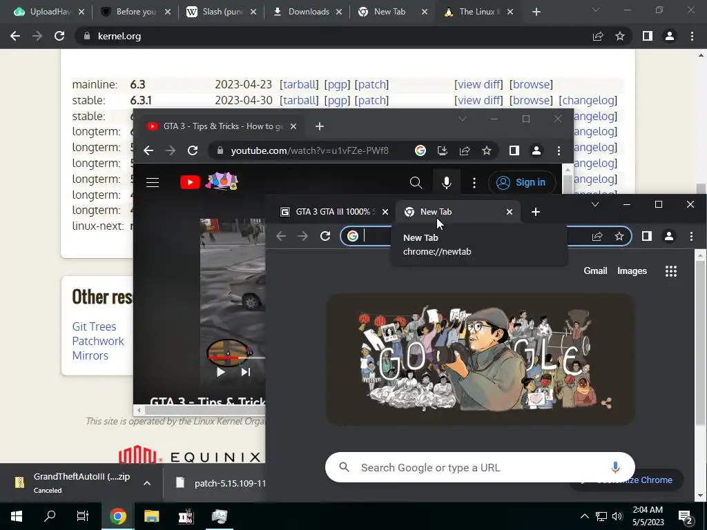This screenshot has height=530, width=707.
Task: Open File Explorer from taskbar
Action: click(151, 516)
